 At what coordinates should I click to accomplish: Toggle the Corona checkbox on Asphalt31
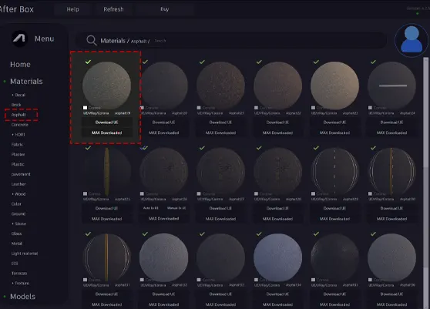tap(85, 280)
